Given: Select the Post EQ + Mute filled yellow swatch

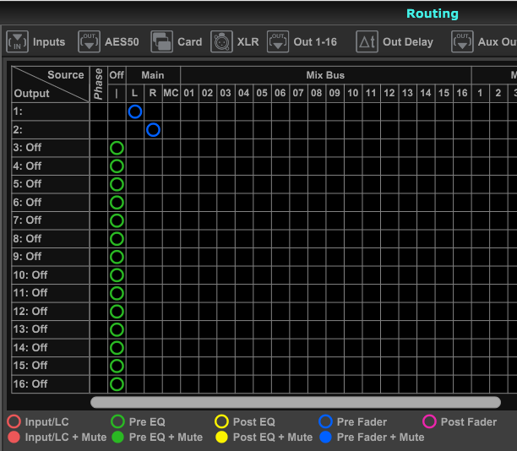Looking at the screenshot, I should (x=221, y=437).
